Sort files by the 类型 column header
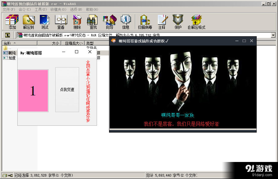 point(97,43)
